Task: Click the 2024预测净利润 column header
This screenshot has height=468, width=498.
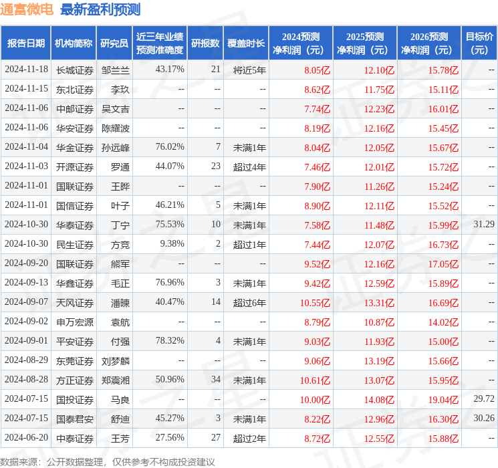Action: pos(301,43)
